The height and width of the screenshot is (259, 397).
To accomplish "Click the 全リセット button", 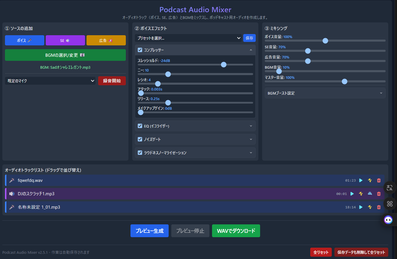I will (321, 252).
